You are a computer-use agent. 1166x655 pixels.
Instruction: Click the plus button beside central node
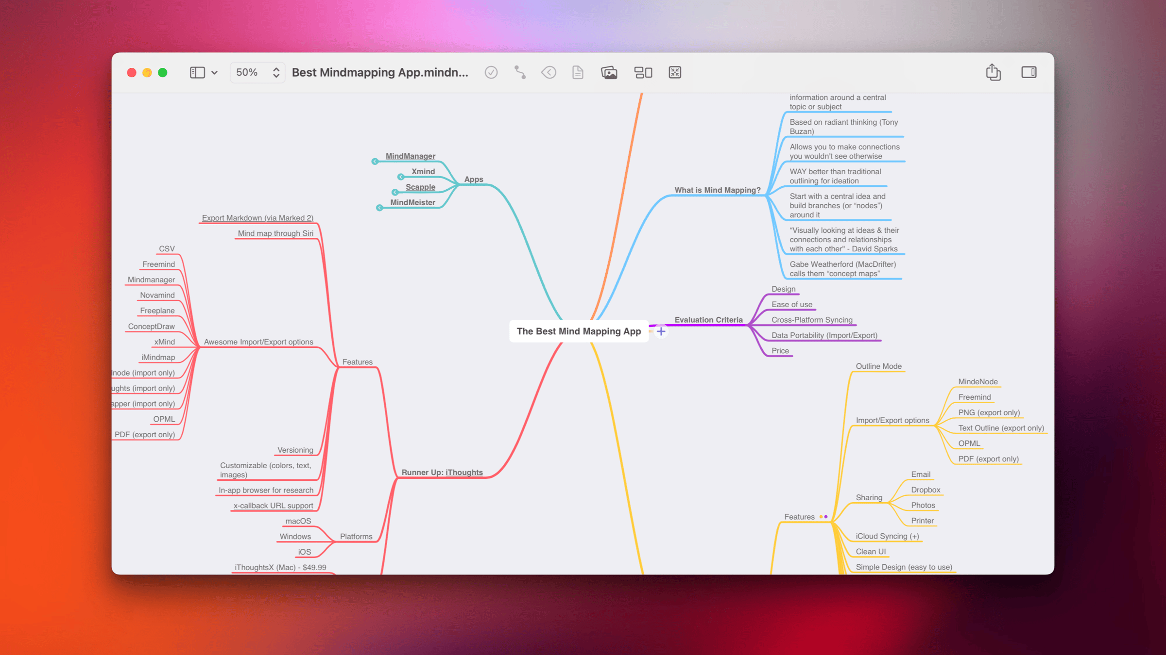661,332
